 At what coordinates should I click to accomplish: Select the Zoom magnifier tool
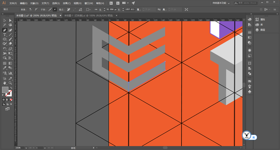tap(10, 83)
